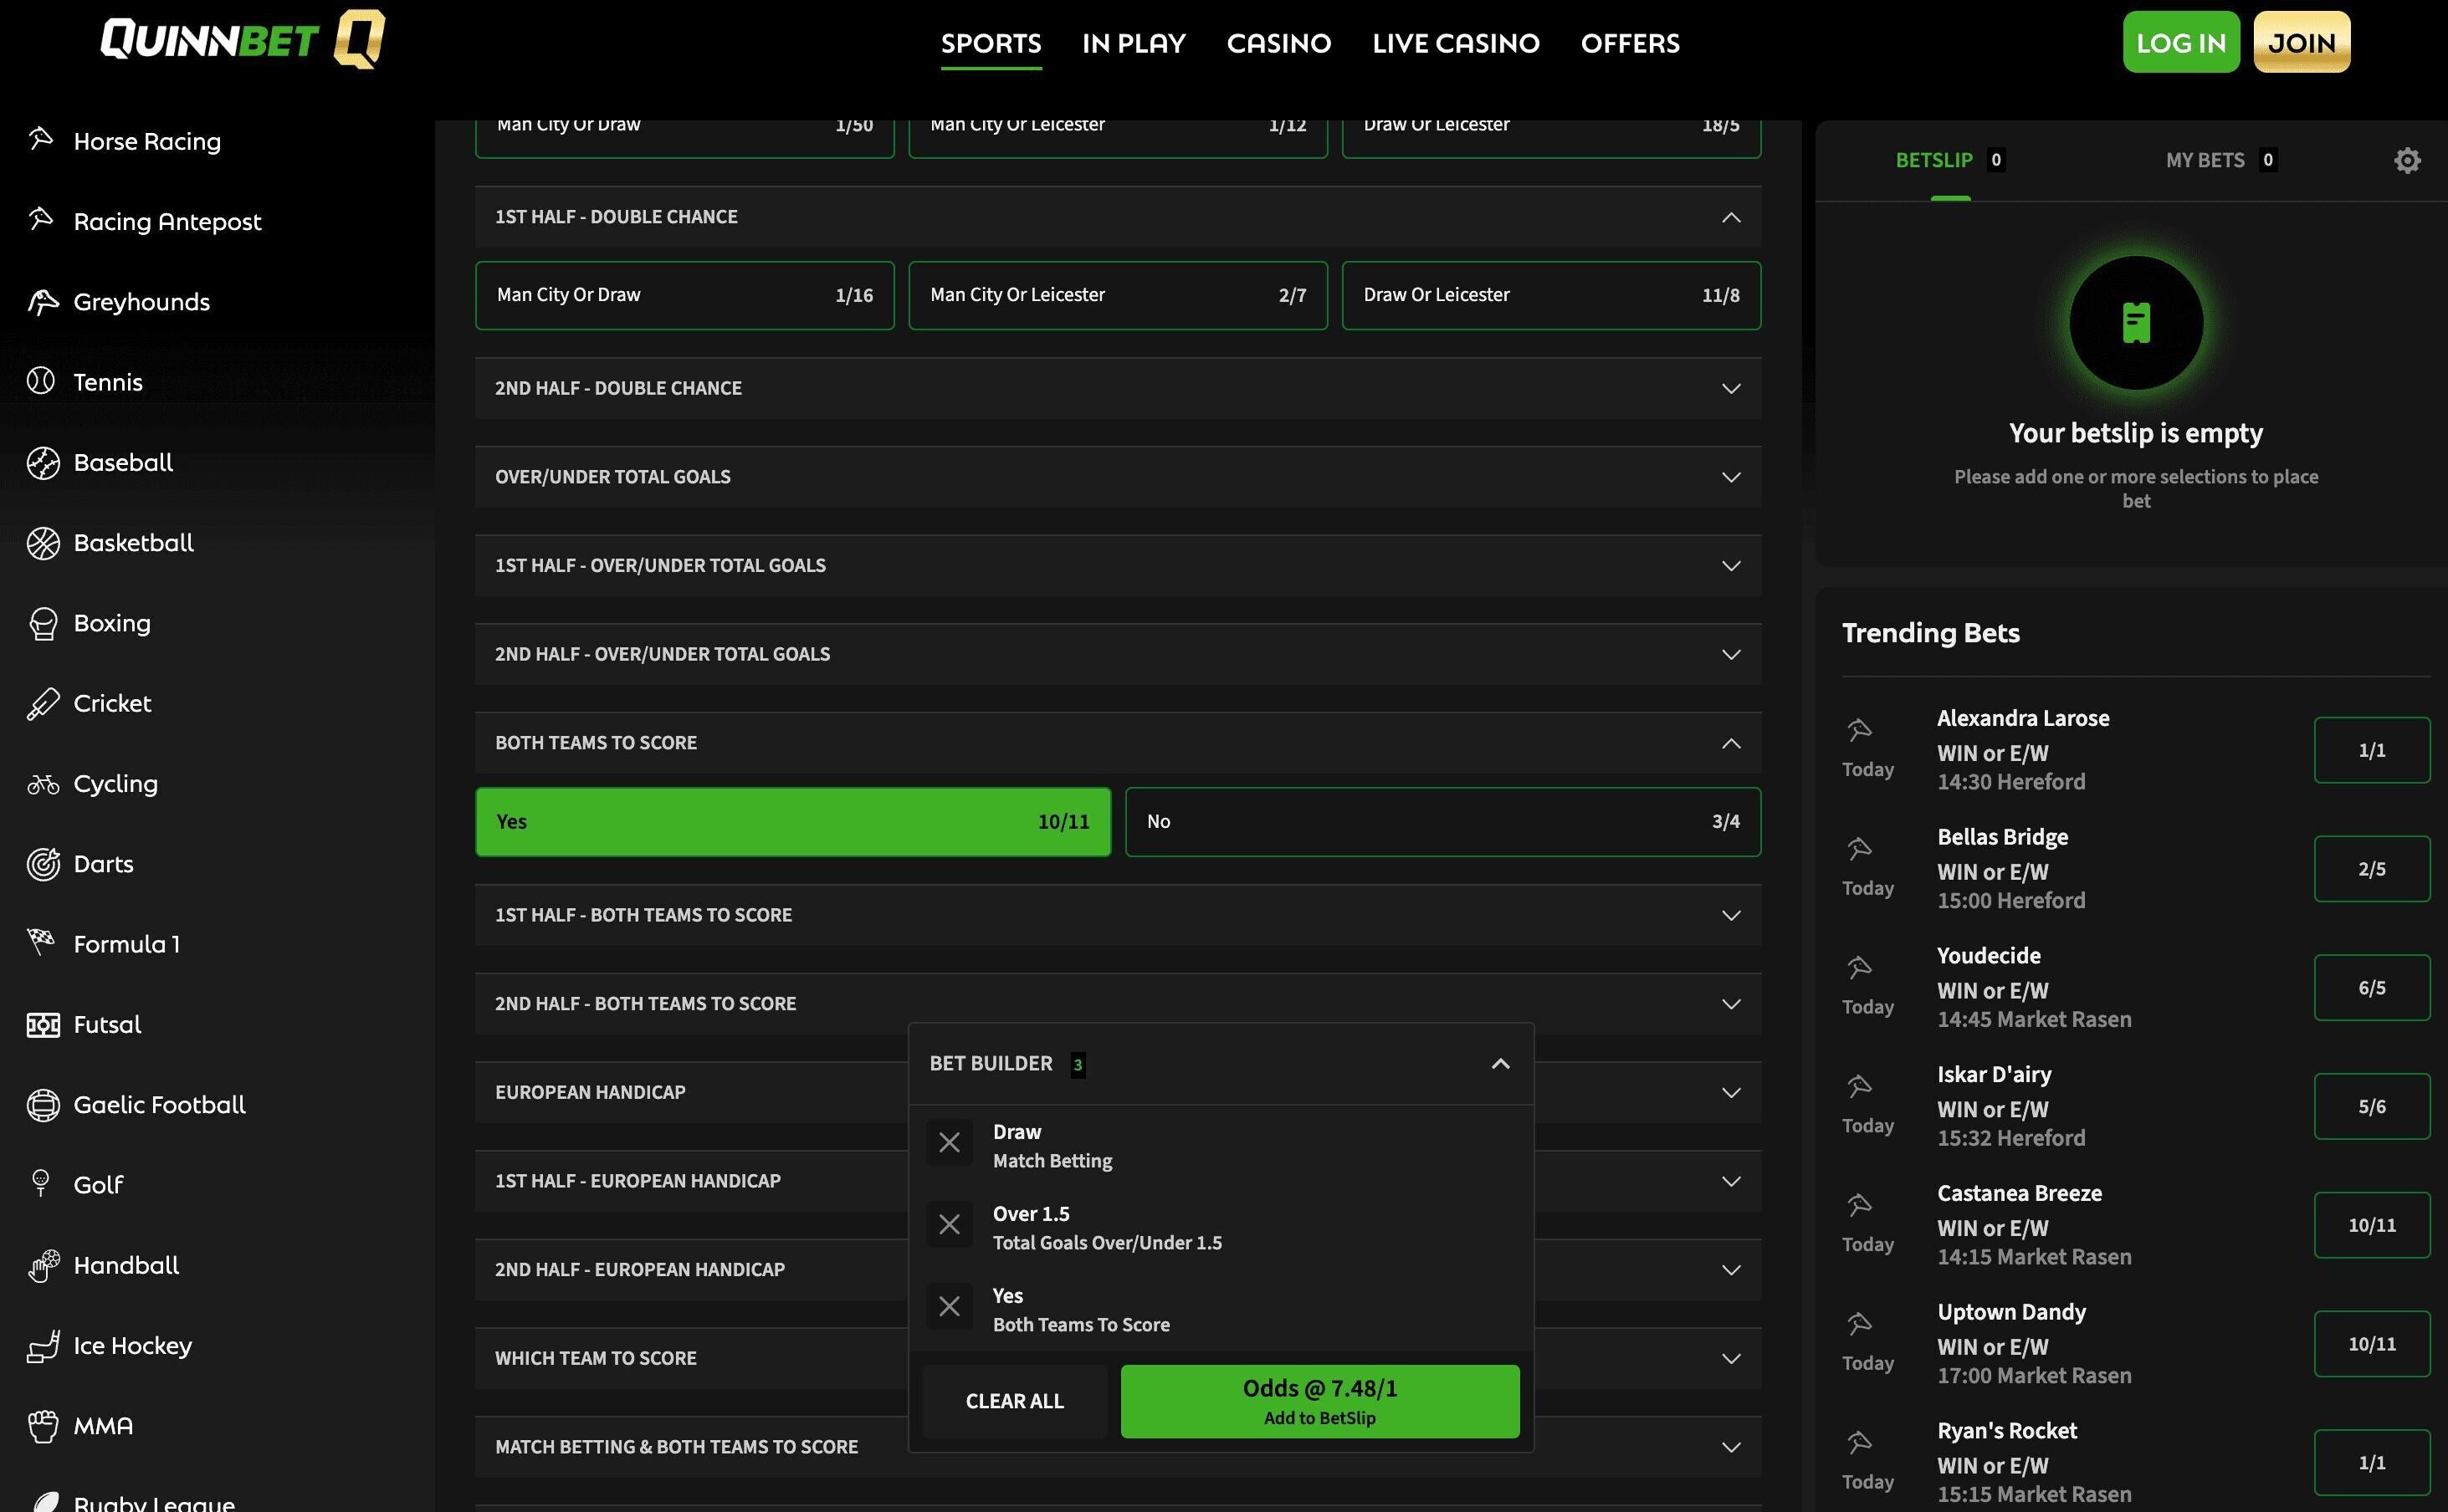Viewport: 2448px width, 1512px height.
Task: Expand 2nd Half - Both Teams To Score
Action: tap(1118, 1003)
